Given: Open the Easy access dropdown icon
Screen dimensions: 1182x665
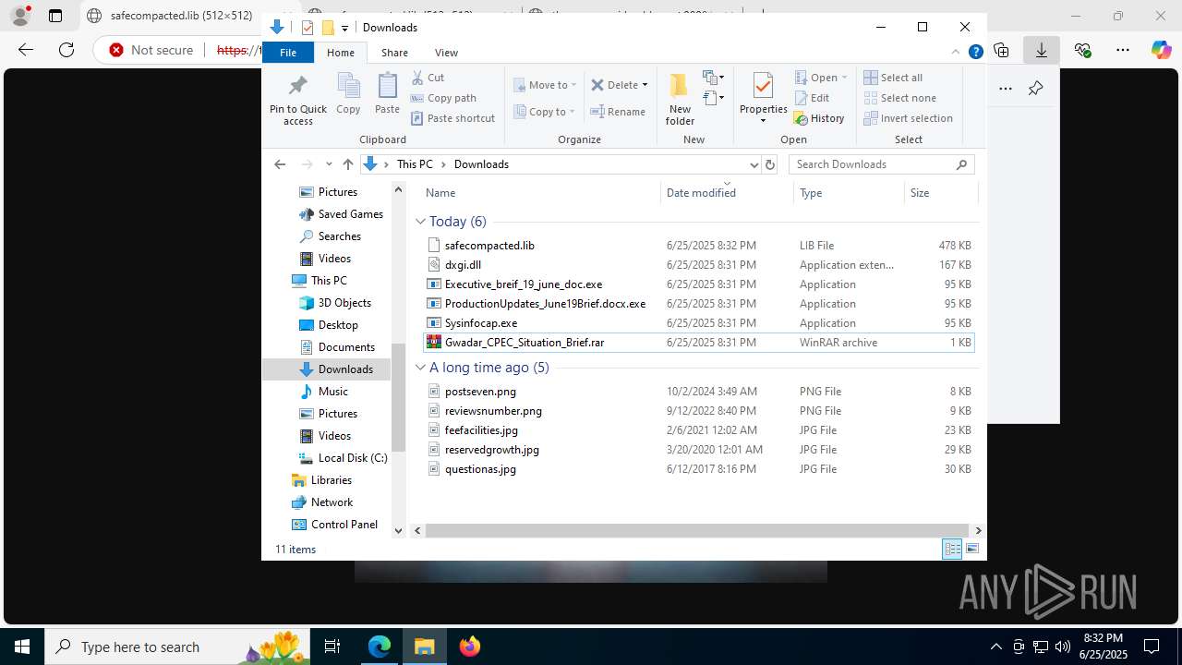Looking at the screenshot, I should tap(713, 97).
